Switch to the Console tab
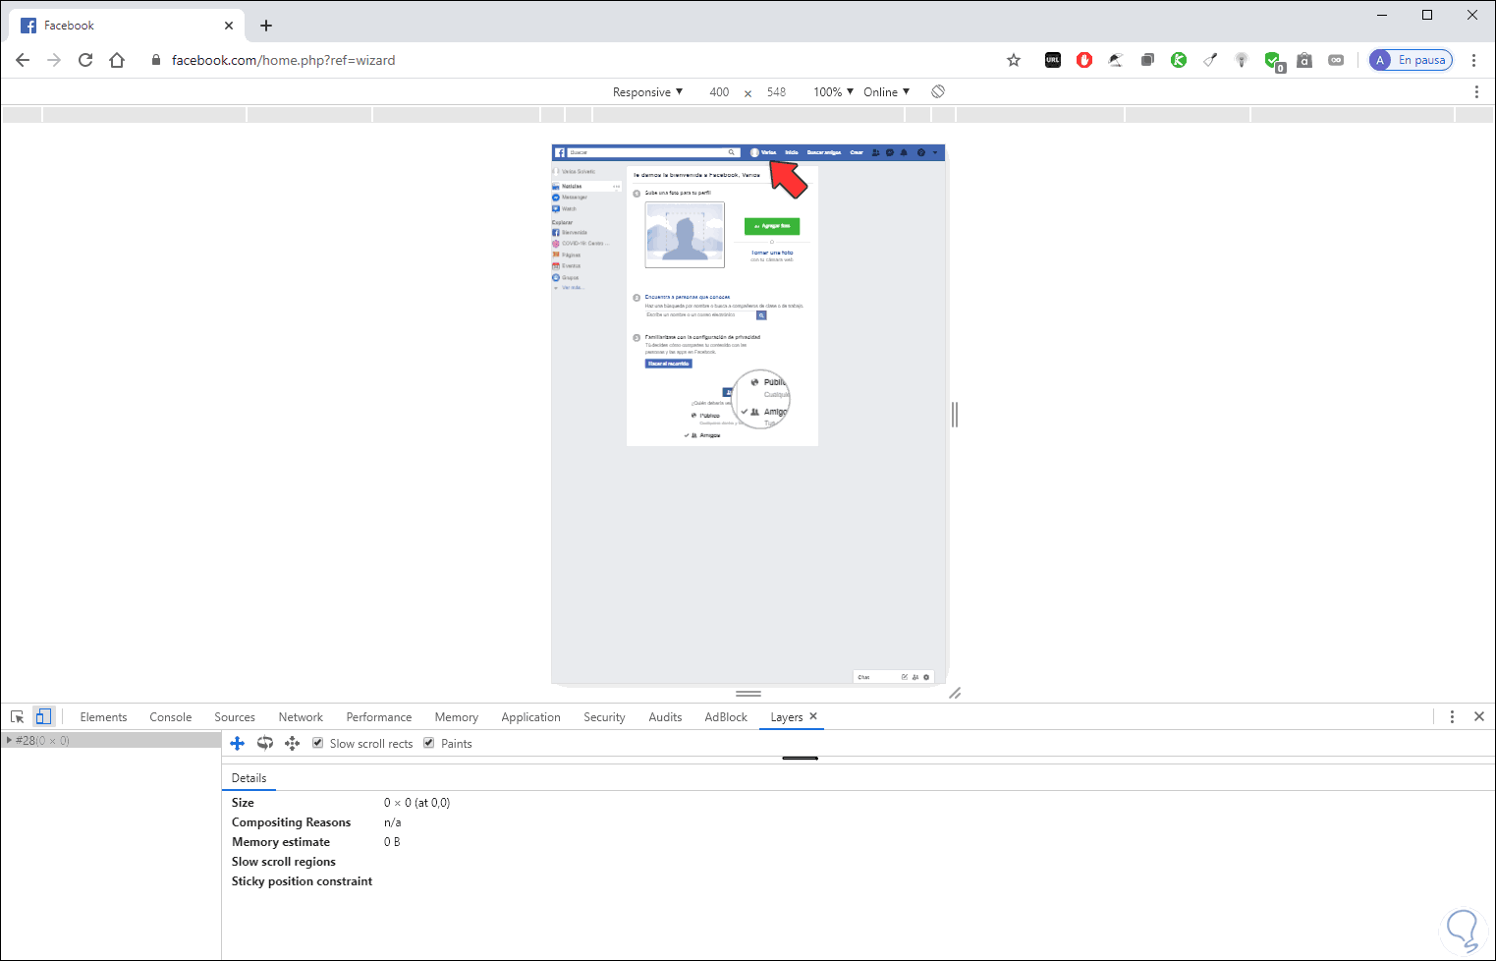The image size is (1496, 961). pyautogui.click(x=171, y=717)
